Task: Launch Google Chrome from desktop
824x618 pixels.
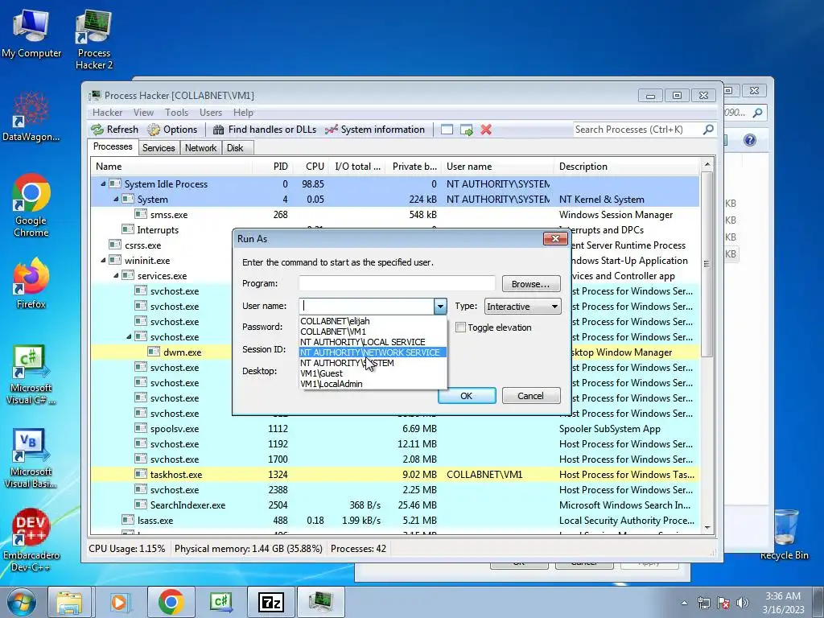Action: 31,205
